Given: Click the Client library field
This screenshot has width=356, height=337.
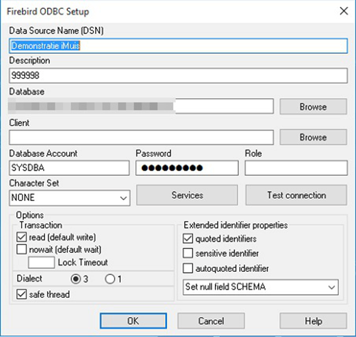Looking at the screenshot, I should (x=141, y=137).
